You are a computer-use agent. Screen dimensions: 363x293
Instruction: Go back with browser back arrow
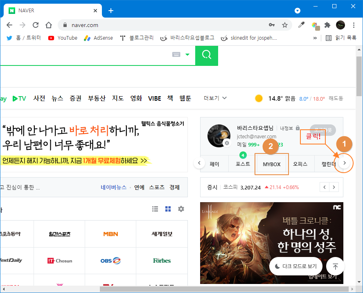pos(9,25)
